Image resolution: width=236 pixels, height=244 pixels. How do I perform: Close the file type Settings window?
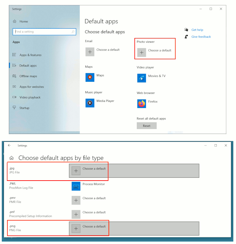click(226, 145)
